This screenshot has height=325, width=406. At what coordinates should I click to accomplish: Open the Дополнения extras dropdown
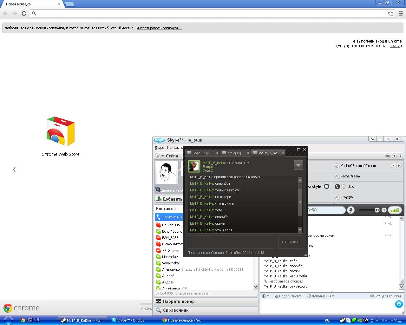321,296
